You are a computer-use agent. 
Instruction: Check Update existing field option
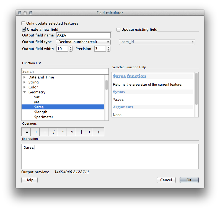tap(118, 30)
